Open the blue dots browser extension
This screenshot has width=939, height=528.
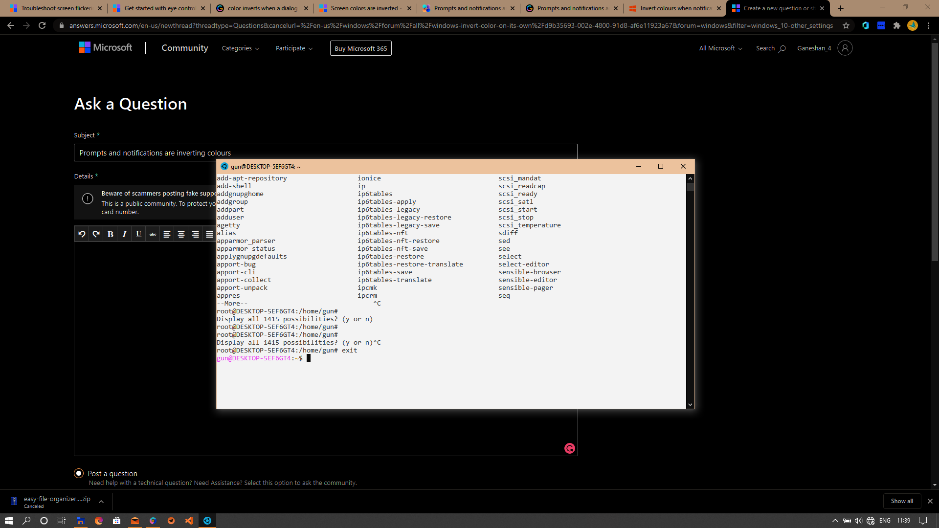[x=881, y=25]
